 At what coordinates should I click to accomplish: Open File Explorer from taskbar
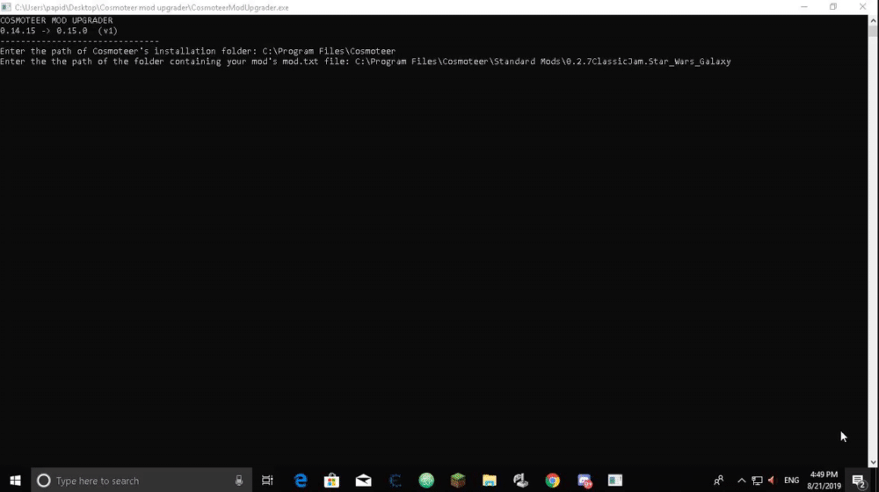pyautogui.click(x=490, y=481)
